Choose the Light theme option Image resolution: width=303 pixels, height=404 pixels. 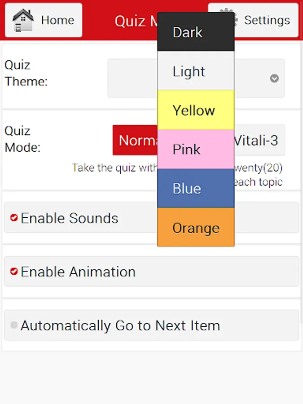[x=196, y=71]
